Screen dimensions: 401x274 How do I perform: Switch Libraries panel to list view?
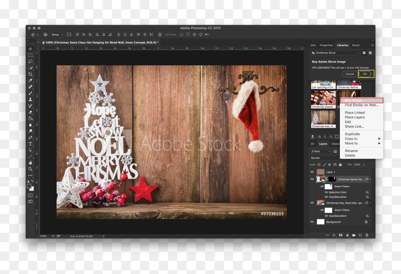pyautogui.click(x=370, y=53)
